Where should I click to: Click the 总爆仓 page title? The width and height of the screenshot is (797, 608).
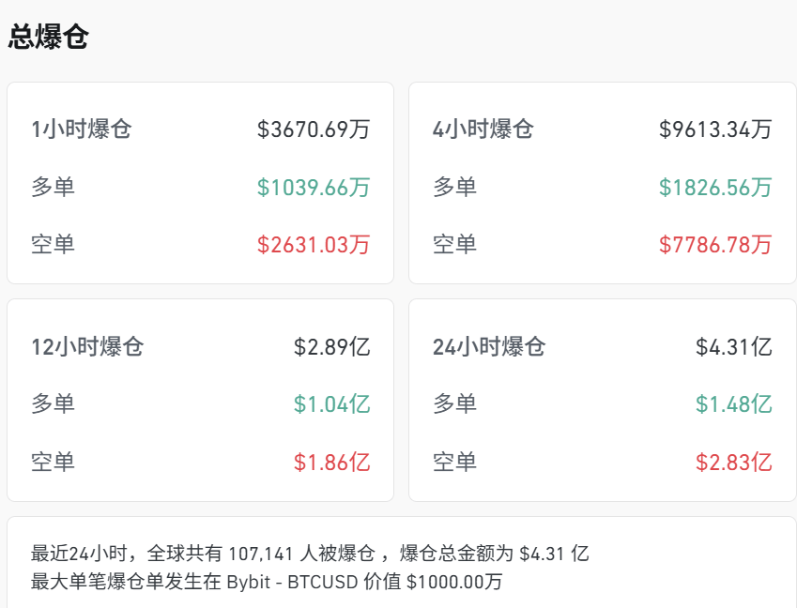48,37
